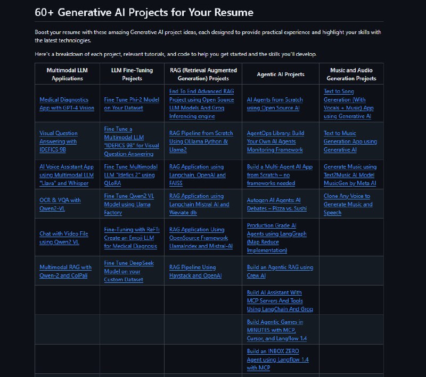This screenshot has width=426, height=377.
Task: Open Fine Tune Phi-2 Model on Your Dataset
Action: point(132,104)
